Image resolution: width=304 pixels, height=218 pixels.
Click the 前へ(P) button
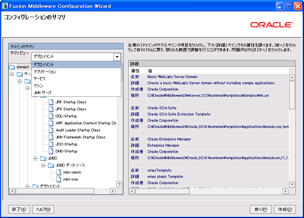[x=261, y=209]
